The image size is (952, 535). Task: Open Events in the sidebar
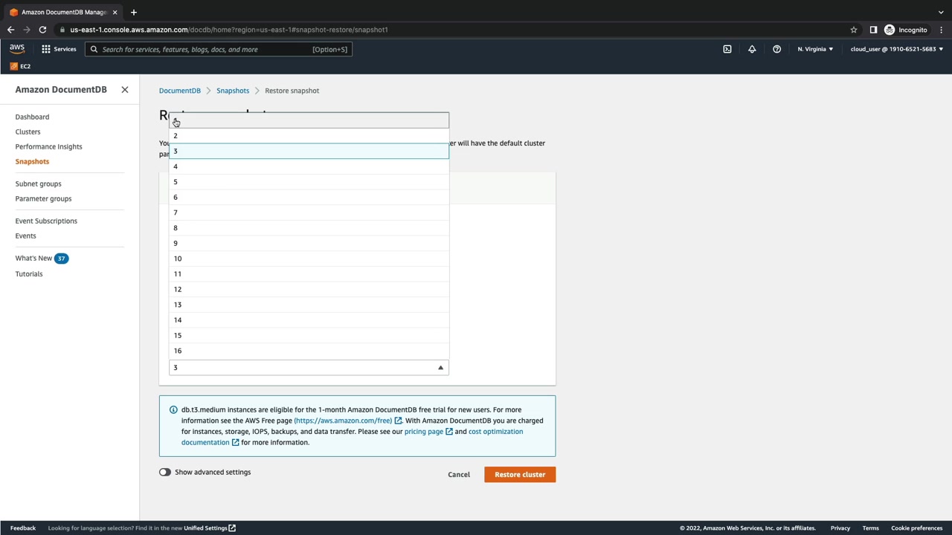click(25, 236)
